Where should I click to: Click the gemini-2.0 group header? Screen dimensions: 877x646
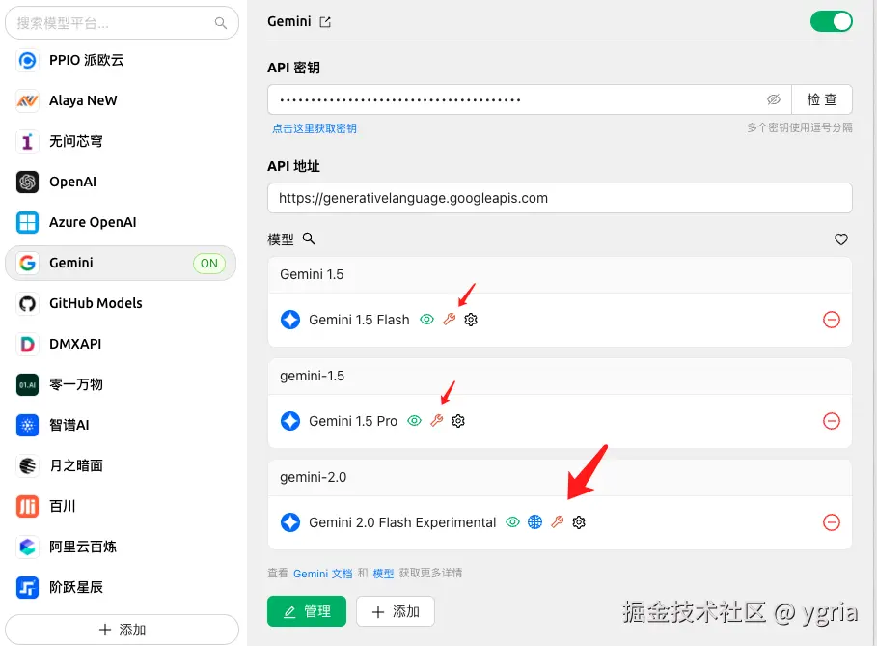(x=560, y=478)
